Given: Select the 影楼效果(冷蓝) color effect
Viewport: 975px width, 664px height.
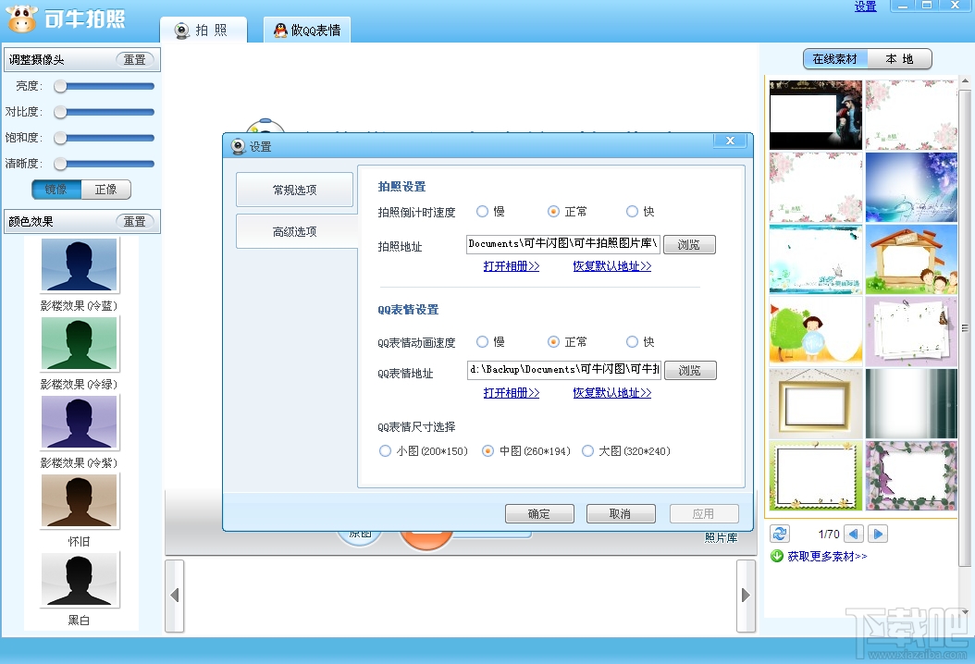Looking at the screenshot, I should pyautogui.click(x=79, y=264).
